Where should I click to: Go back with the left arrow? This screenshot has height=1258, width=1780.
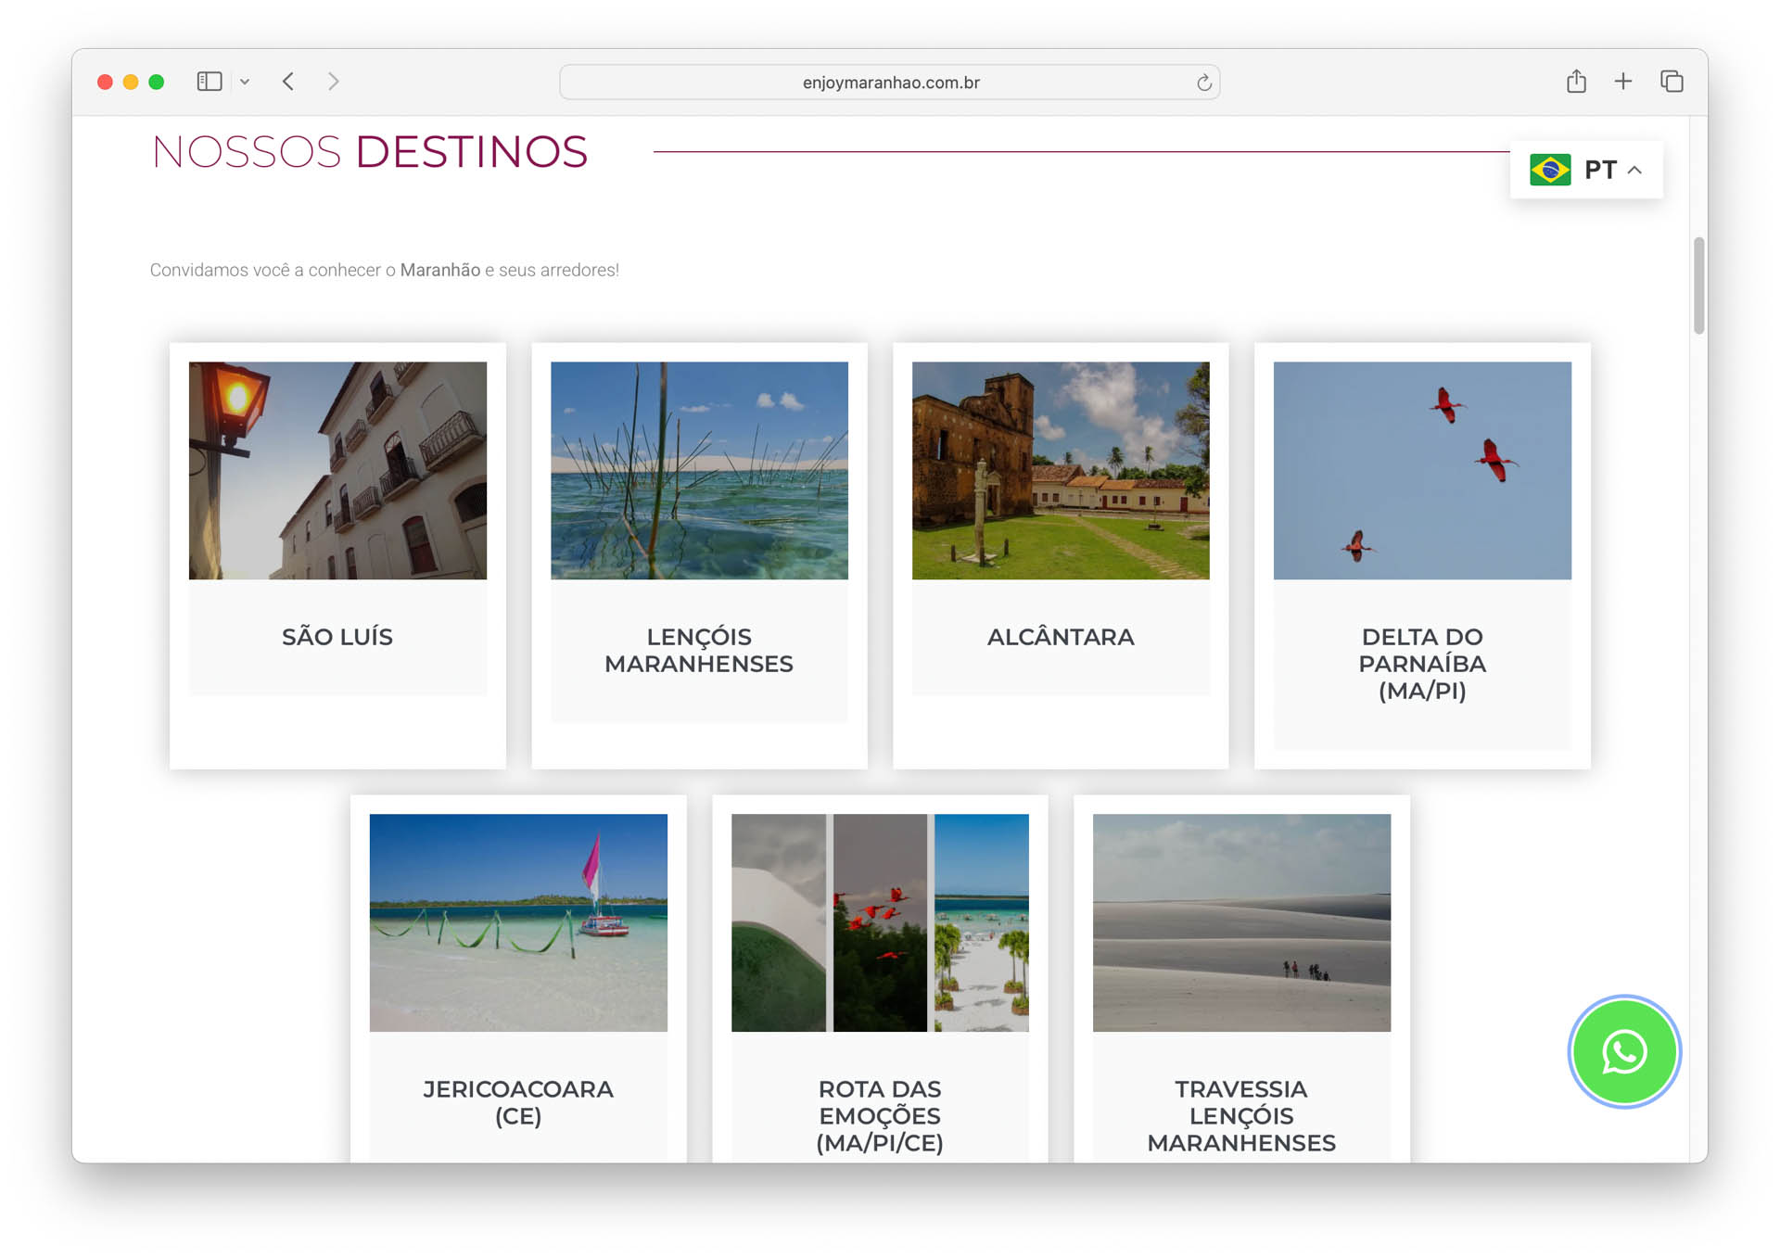(288, 82)
